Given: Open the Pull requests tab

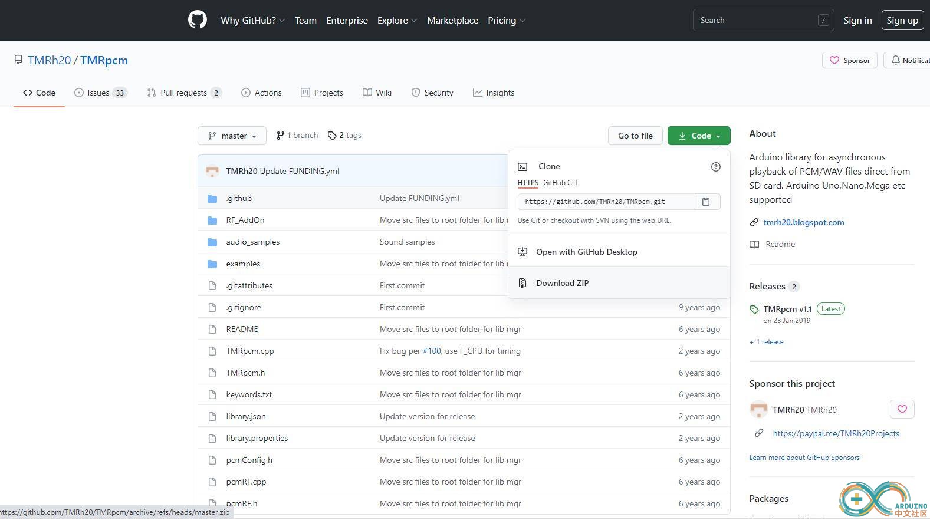Looking at the screenshot, I should [x=184, y=93].
